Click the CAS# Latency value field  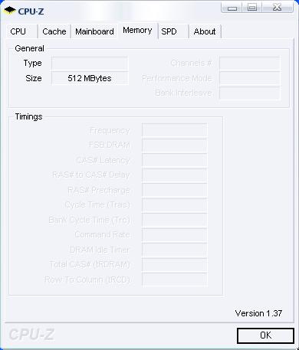pos(174,160)
